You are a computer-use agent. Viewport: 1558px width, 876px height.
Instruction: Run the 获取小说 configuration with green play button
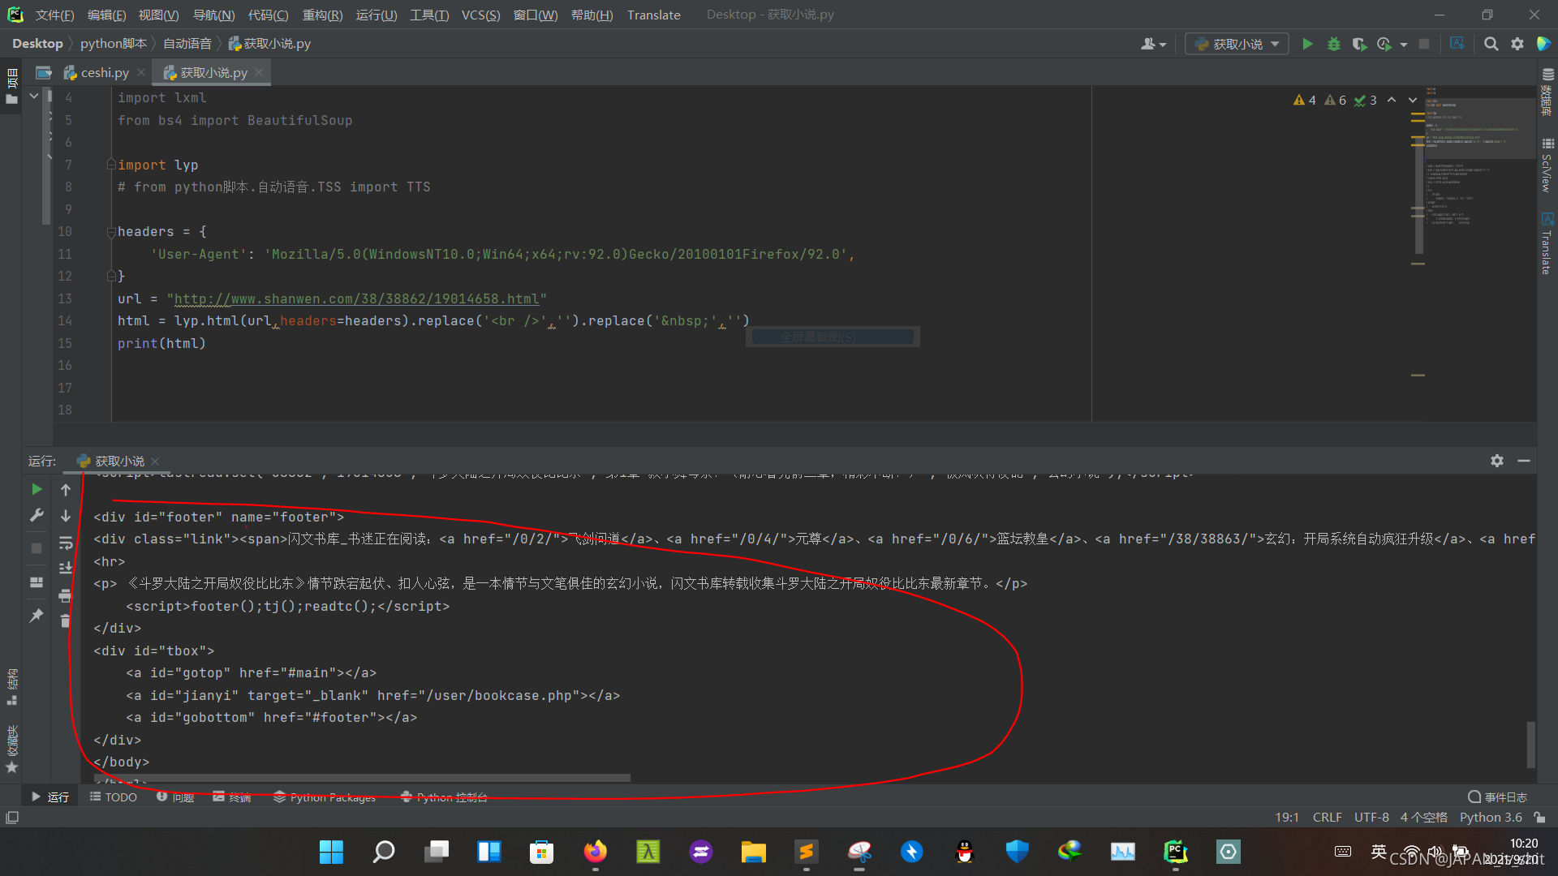coord(1307,44)
